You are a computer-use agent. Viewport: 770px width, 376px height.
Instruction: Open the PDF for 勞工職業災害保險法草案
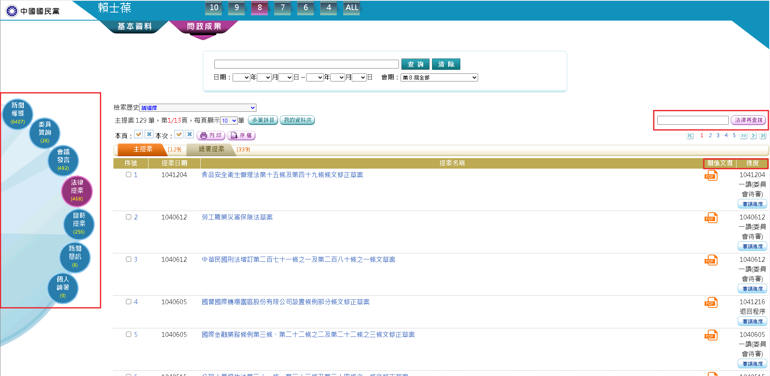click(711, 218)
